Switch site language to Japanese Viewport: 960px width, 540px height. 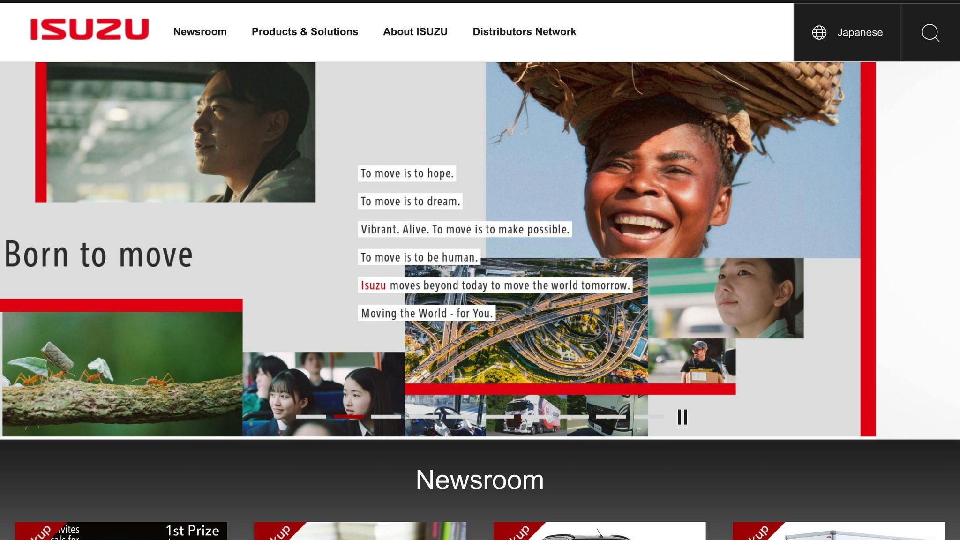(860, 32)
